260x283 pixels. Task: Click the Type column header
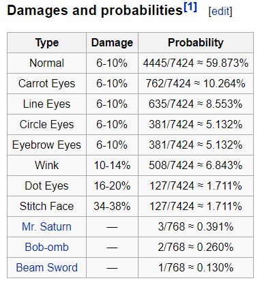[x=46, y=43]
